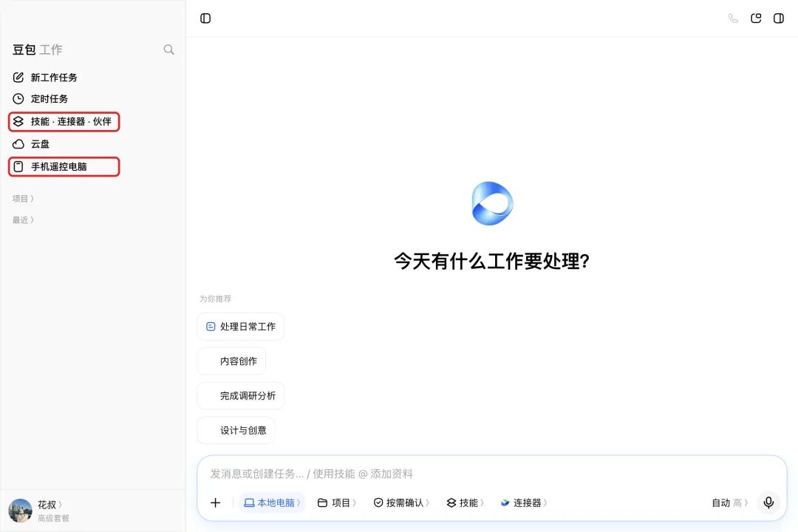Click the heading 今天有什么工作要处理?
798x532 pixels.
491,261
